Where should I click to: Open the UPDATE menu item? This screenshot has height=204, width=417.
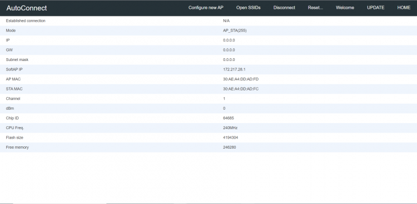pos(375,8)
